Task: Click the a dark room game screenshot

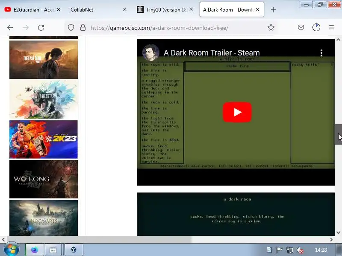Action: point(236,214)
